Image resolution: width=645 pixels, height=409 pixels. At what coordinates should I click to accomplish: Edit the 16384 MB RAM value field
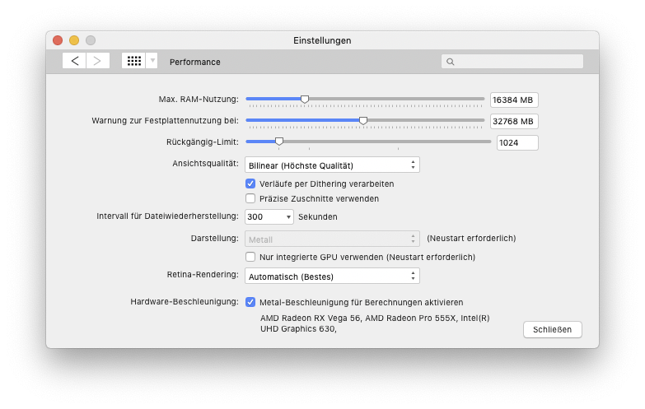tap(514, 100)
